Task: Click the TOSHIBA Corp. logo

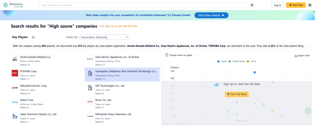Action: [x=15, y=73]
